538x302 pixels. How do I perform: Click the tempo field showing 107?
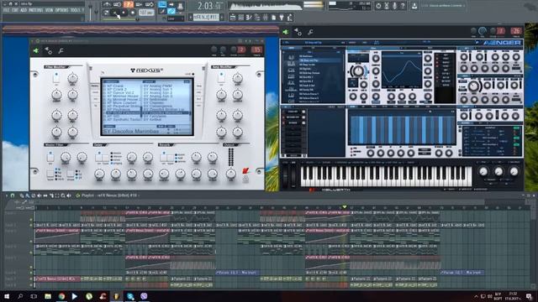point(146,13)
